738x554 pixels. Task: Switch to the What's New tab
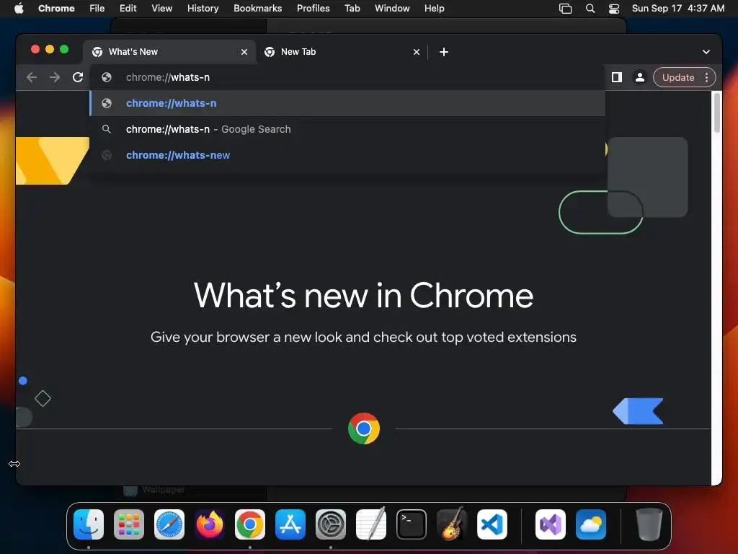pos(169,52)
